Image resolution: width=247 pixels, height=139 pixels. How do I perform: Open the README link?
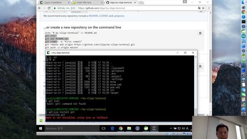[x=93, y=16]
